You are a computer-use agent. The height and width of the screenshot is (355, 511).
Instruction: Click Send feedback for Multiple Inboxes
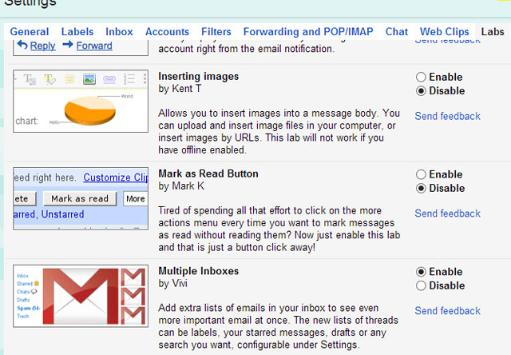click(447, 311)
